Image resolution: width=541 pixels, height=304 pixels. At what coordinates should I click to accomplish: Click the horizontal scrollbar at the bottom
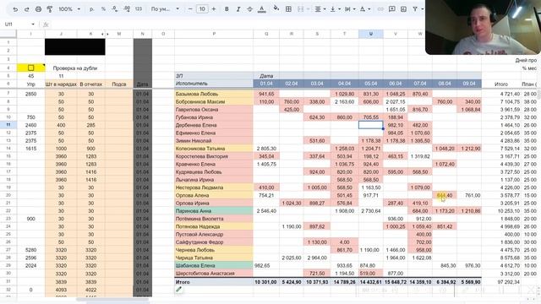(x=112, y=300)
